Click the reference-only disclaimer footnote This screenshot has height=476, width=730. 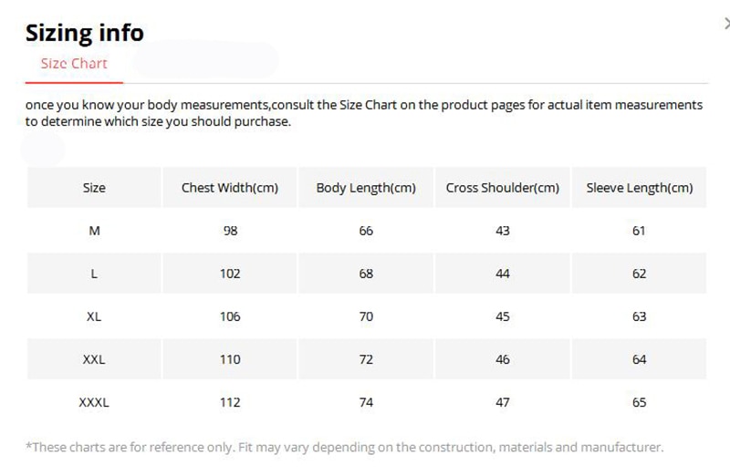(345, 447)
